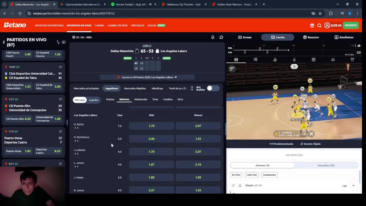This screenshot has height=206, width=366.
Task: Toggle the Campeones bet filter
Action: click(269, 175)
